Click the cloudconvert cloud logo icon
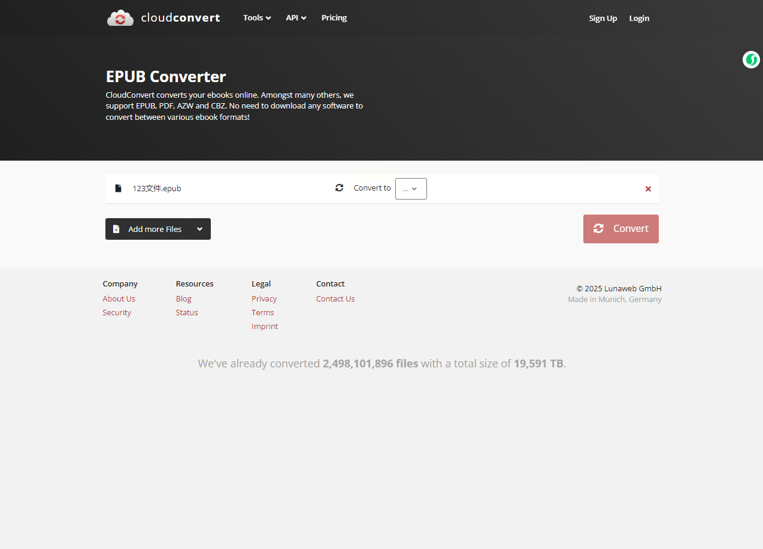 pyautogui.click(x=120, y=18)
